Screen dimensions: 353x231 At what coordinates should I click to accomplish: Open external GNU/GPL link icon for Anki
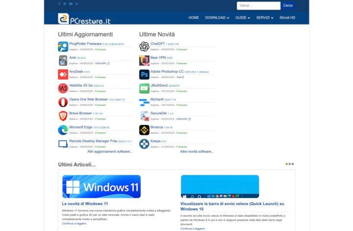108,63
